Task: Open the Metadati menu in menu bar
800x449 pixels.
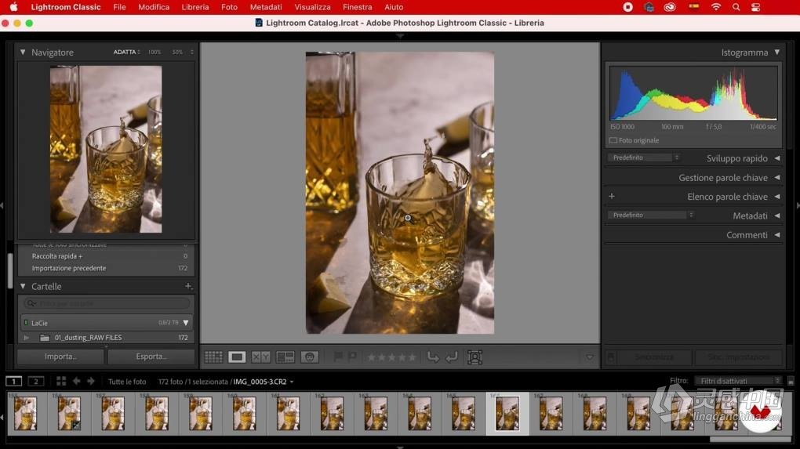Action: click(x=266, y=7)
